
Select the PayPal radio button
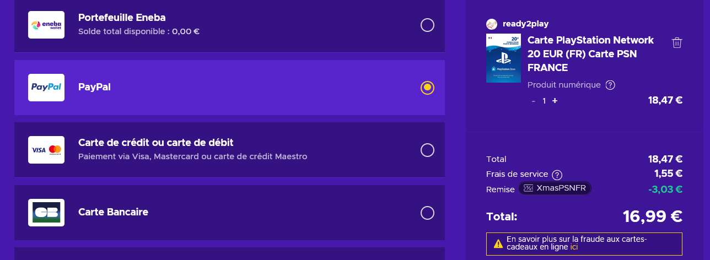427,88
